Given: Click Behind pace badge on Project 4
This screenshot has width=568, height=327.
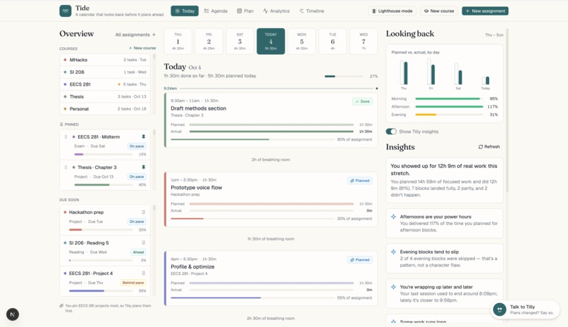Looking at the screenshot, I should click(133, 283).
